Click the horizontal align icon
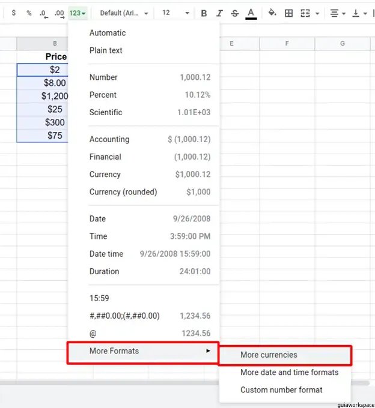 click(x=334, y=13)
